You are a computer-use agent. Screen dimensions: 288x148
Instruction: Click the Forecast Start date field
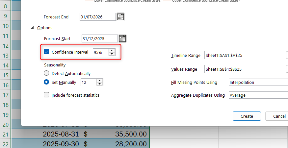[100, 38]
